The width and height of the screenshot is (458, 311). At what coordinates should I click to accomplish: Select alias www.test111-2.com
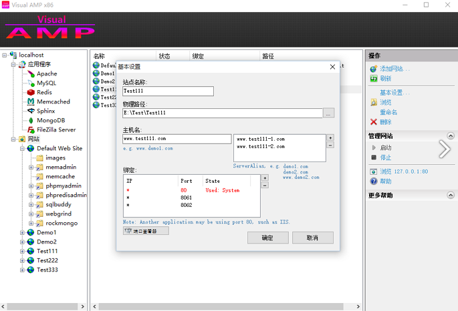pos(261,146)
